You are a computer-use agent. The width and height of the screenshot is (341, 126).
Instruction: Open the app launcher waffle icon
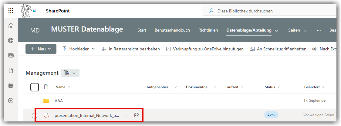point(11,11)
